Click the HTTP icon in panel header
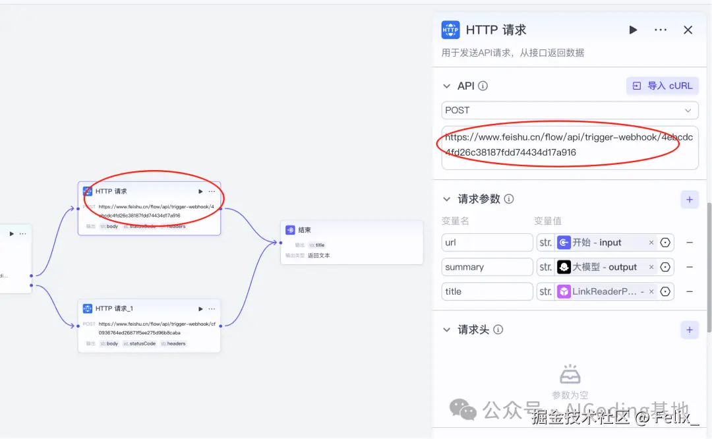This screenshot has height=439, width=712. tap(450, 30)
